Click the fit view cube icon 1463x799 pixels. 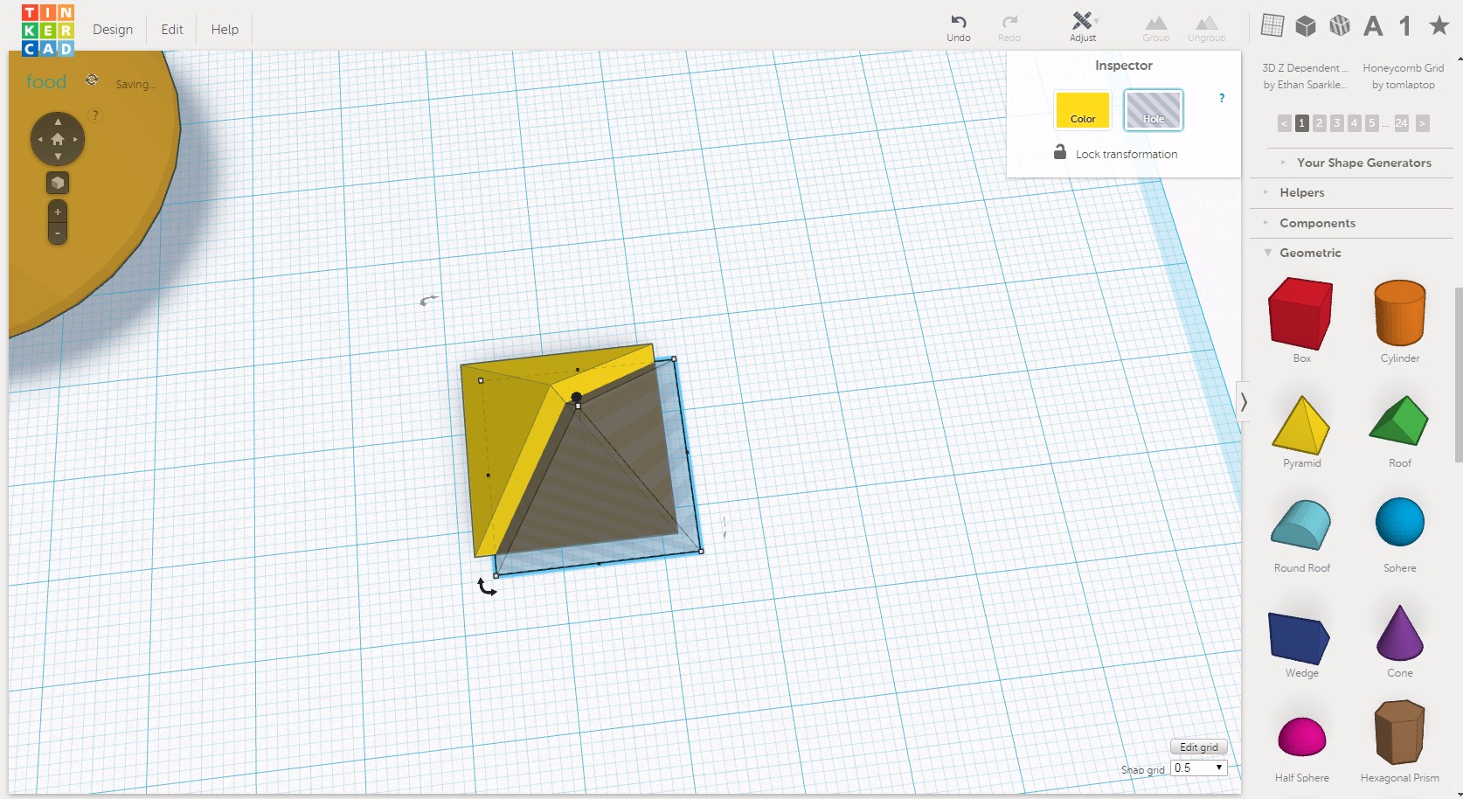tap(58, 183)
